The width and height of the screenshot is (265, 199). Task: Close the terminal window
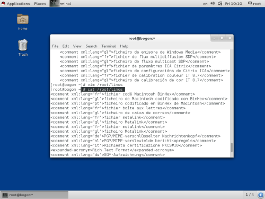click(229, 38)
